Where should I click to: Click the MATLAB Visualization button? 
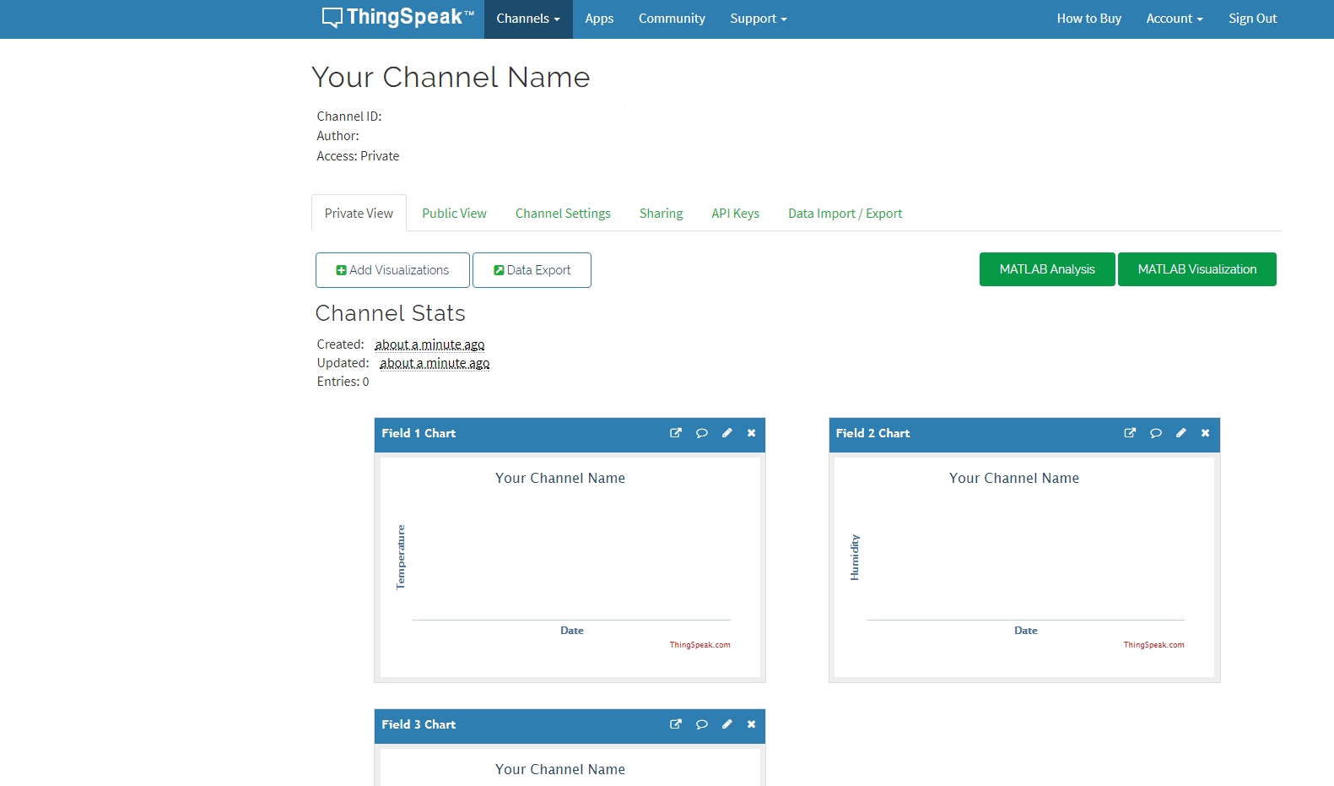click(1196, 269)
